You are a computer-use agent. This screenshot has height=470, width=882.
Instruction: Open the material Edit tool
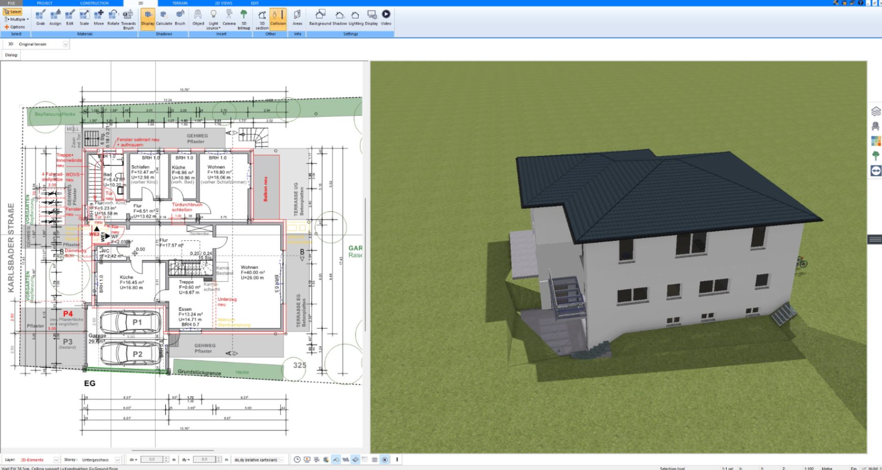point(70,18)
